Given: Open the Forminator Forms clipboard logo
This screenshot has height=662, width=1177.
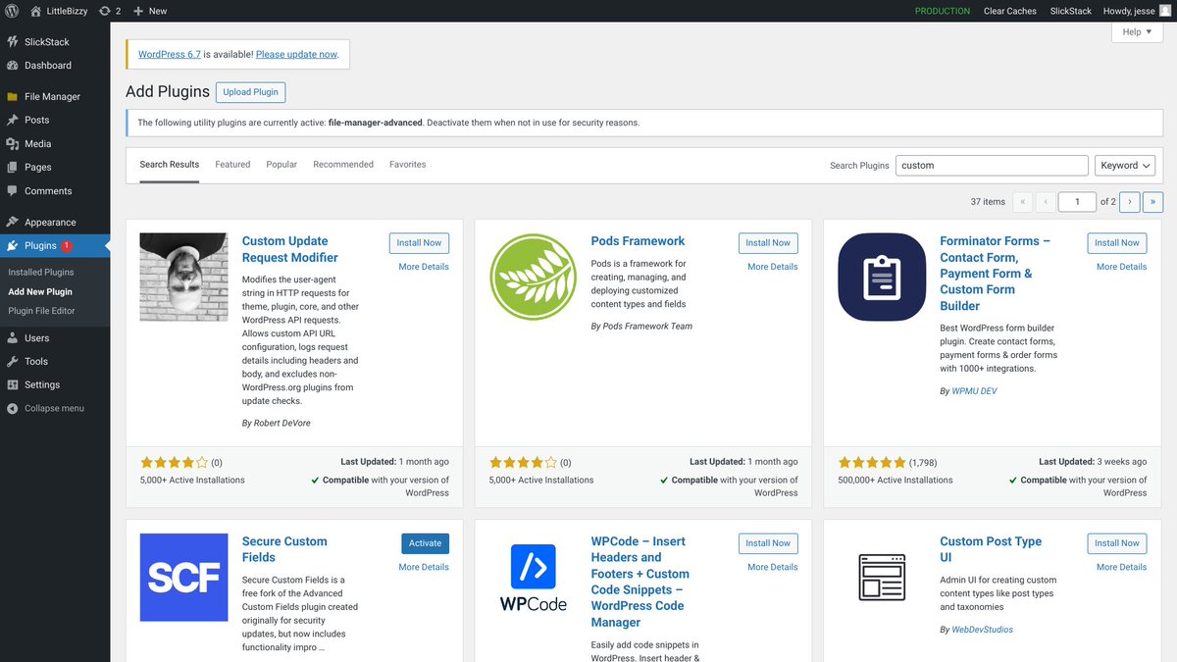Looking at the screenshot, I should pos(882,277).
